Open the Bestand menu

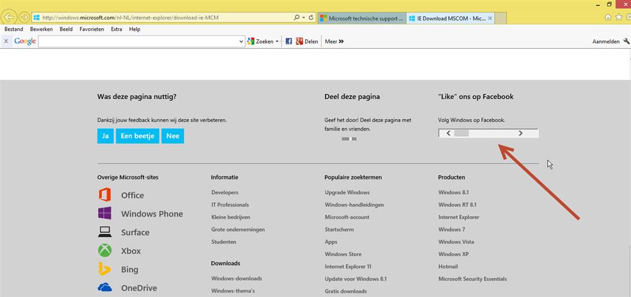pos(14,30)
